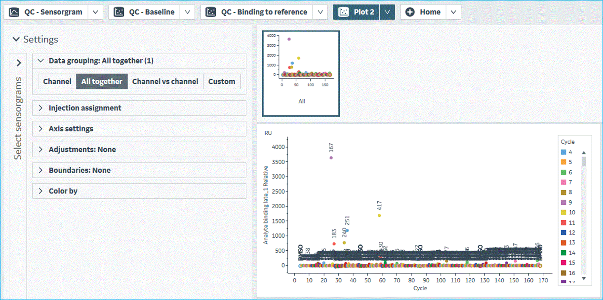Choose the All together grouping button
This screenshot has height=300, width=603.
click(102, 82)
